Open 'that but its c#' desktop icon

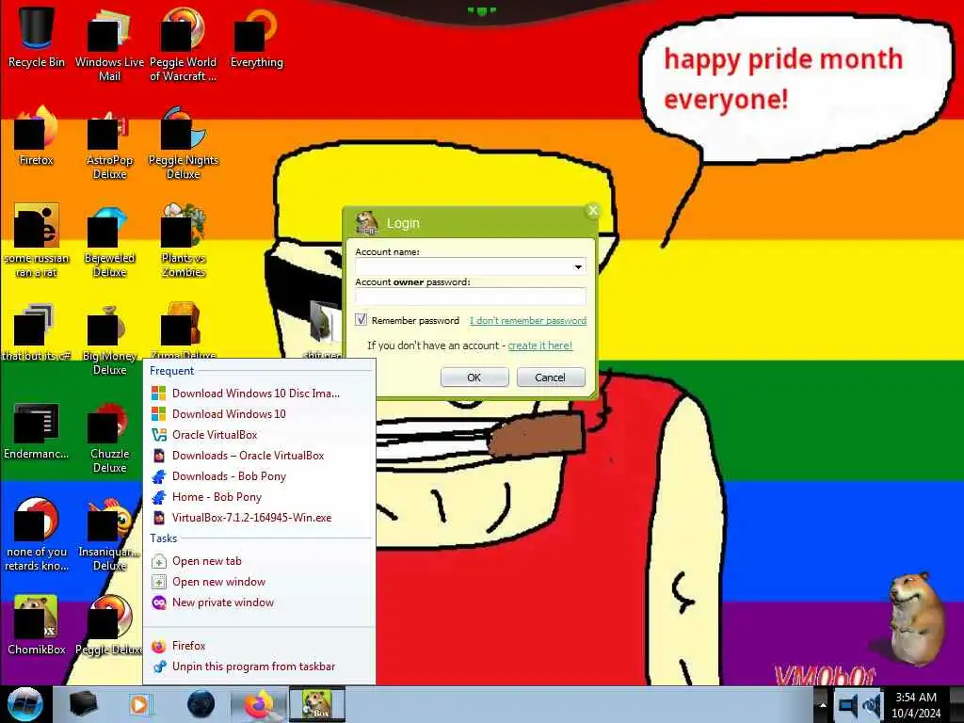click(x=37, y=332)
